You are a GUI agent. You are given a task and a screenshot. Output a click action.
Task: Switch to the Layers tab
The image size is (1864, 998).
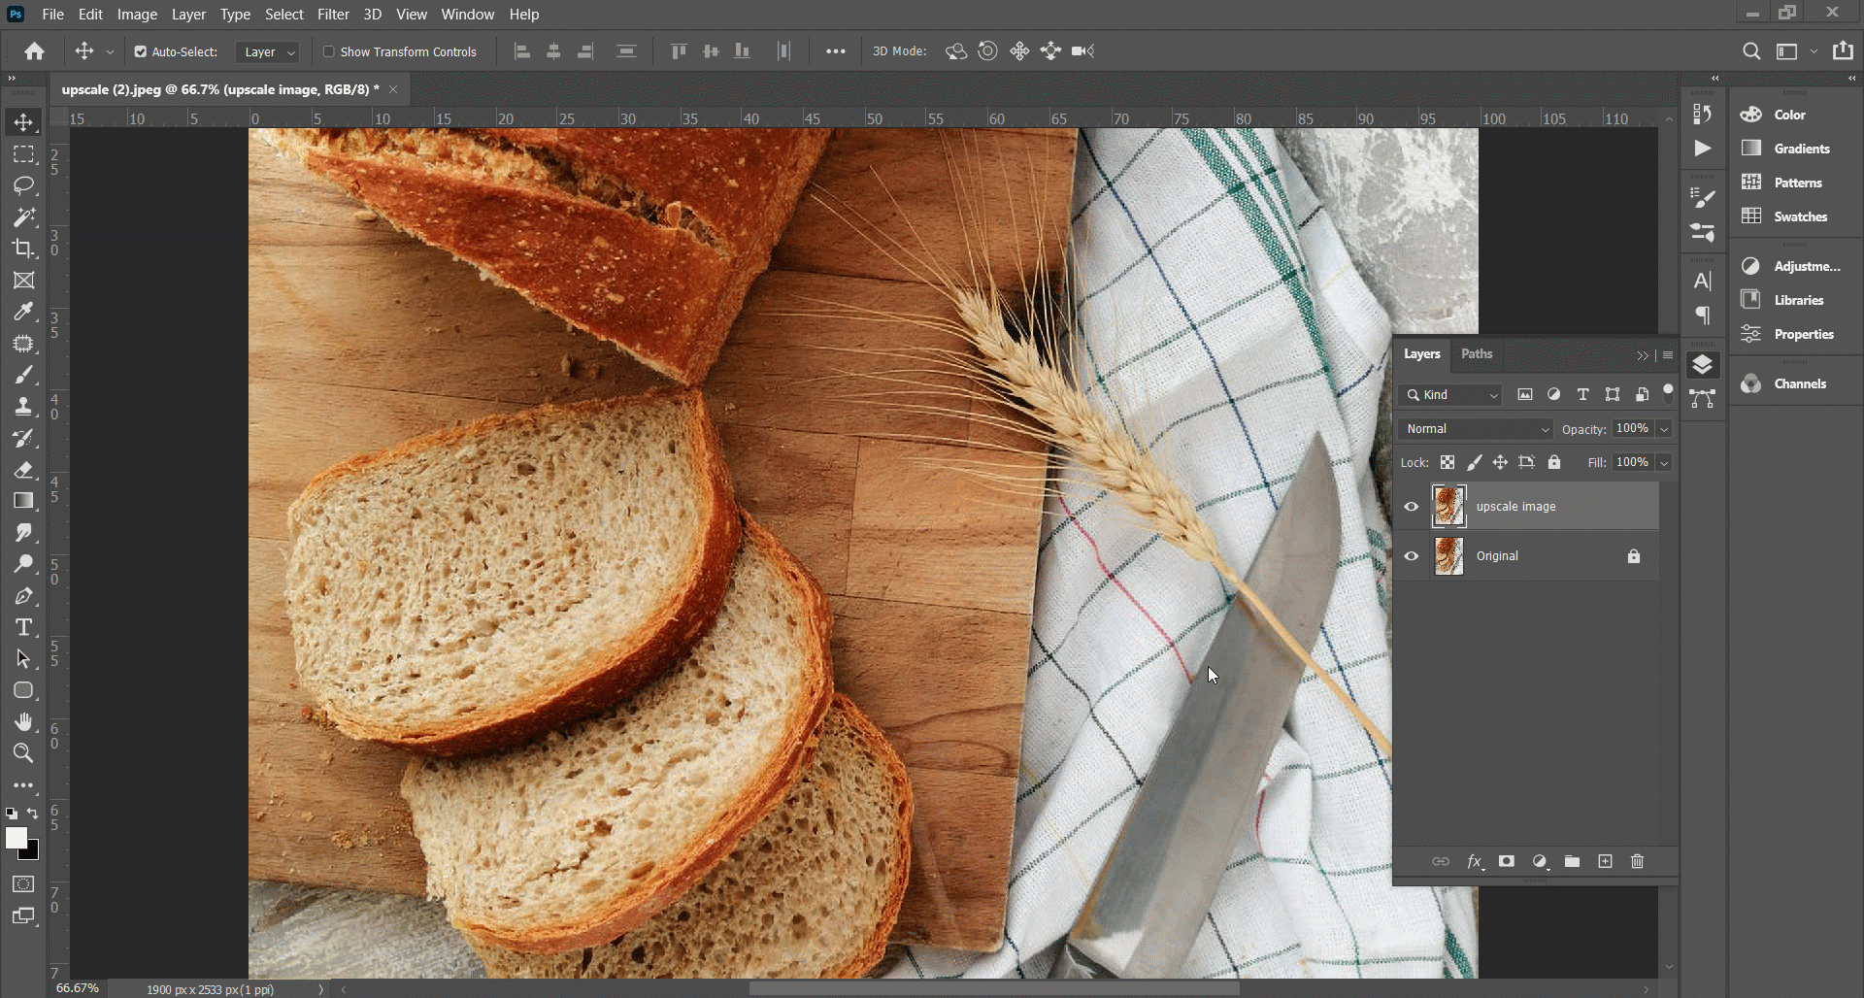(1422, 354)
